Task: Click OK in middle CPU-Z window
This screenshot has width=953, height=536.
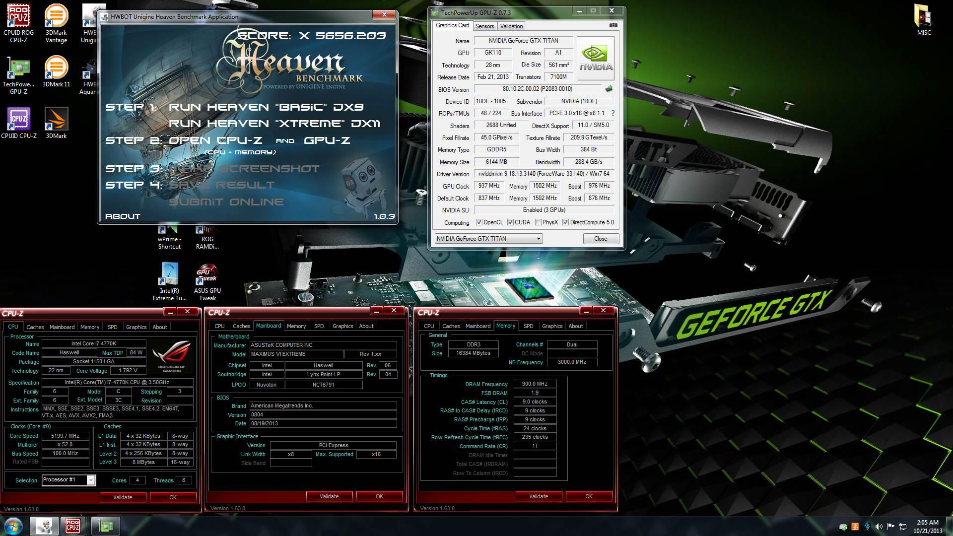Action: tap(379, 496)
